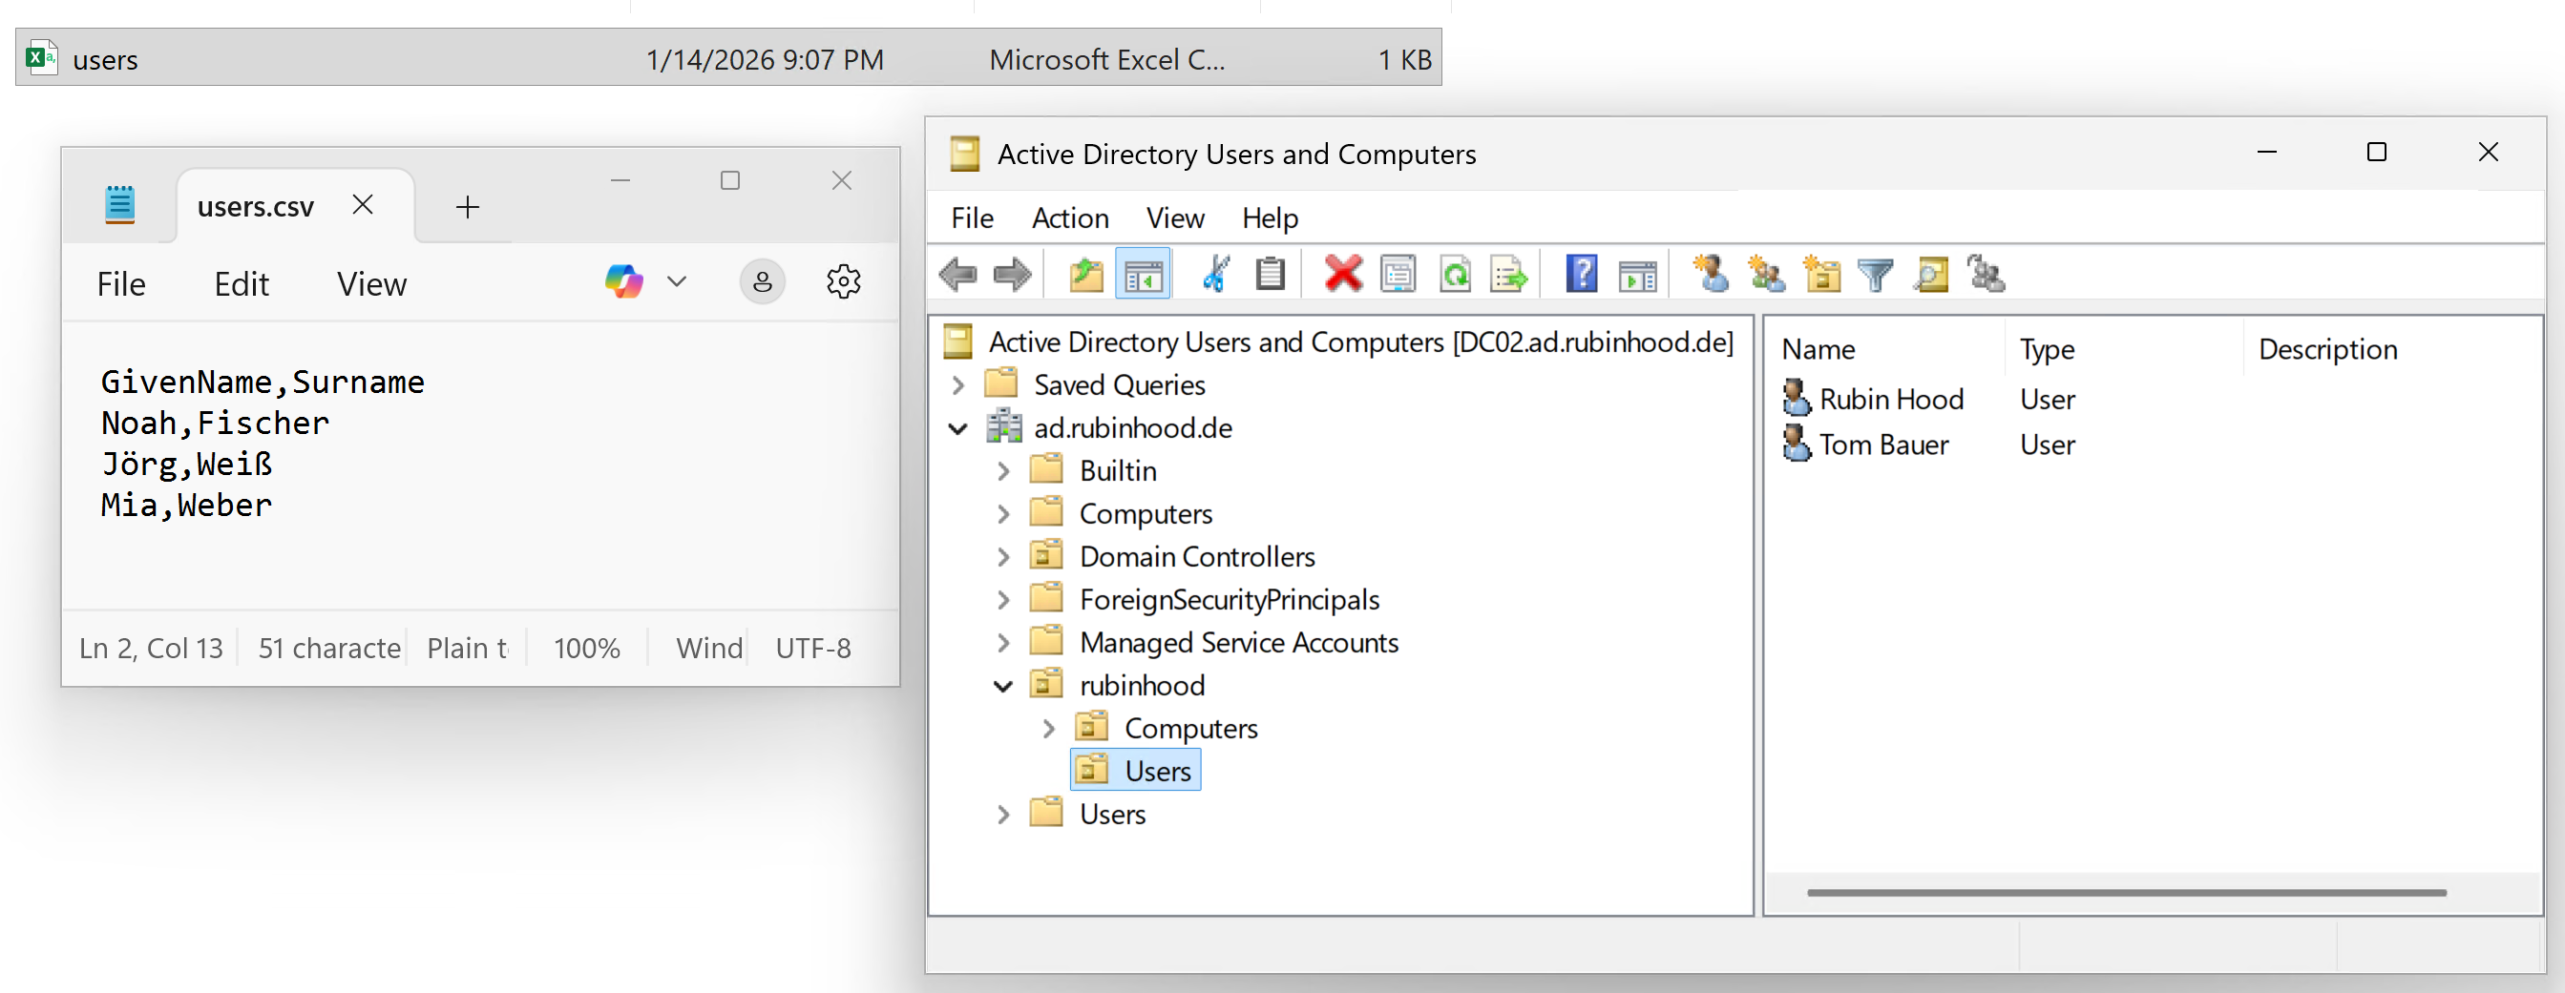Viewport: 2565px width, 993px height.
Task: Open Notepad's Edit menu
Action: (241, 284)
